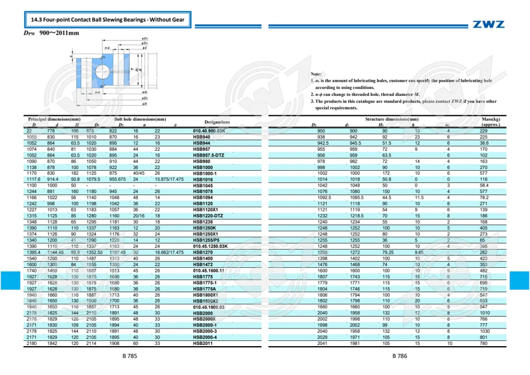The image size is (530, 375).
Task: Select designation 'HSB1016'
Action: tap(203, 180)
